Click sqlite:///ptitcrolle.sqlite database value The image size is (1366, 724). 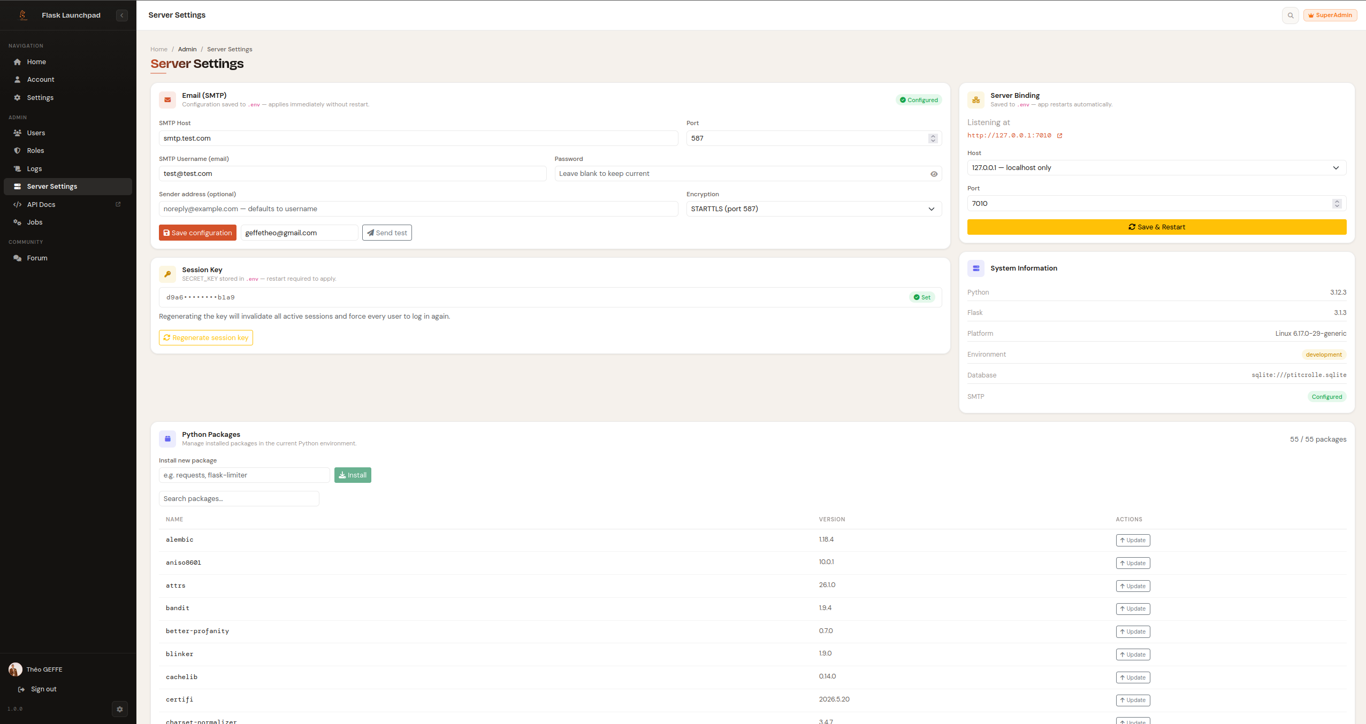[x=1299, y=375]
